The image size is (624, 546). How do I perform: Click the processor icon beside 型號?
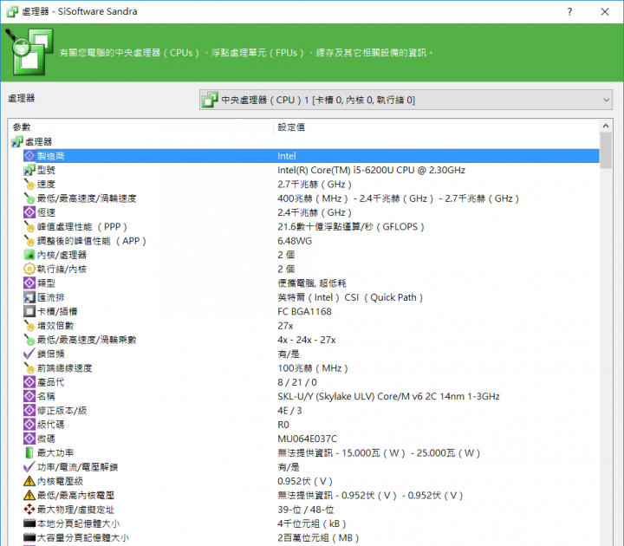point(29,171)
